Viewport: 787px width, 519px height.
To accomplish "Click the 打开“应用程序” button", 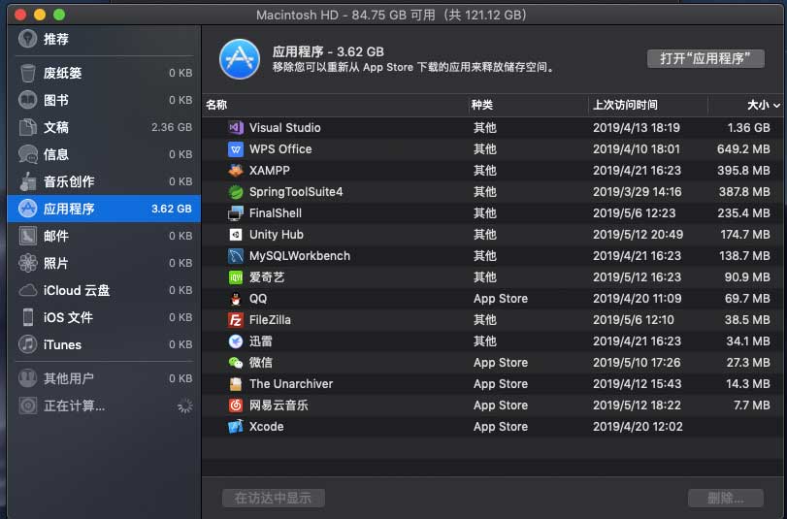I will point(705,59).
